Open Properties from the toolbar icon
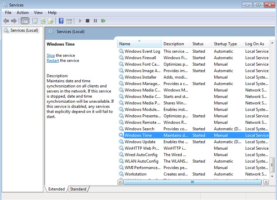 [x=35, y=21]
